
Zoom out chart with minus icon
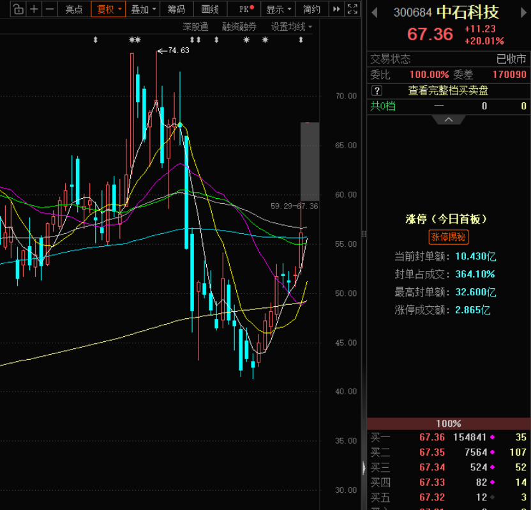pyautogui.click(x=49, y=9)
